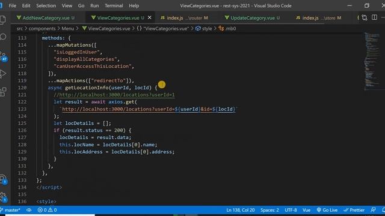Open Source Control view with 47 badge
This screenshot has height=216, width=385.
pyautogui.click(x=4, y=56)
